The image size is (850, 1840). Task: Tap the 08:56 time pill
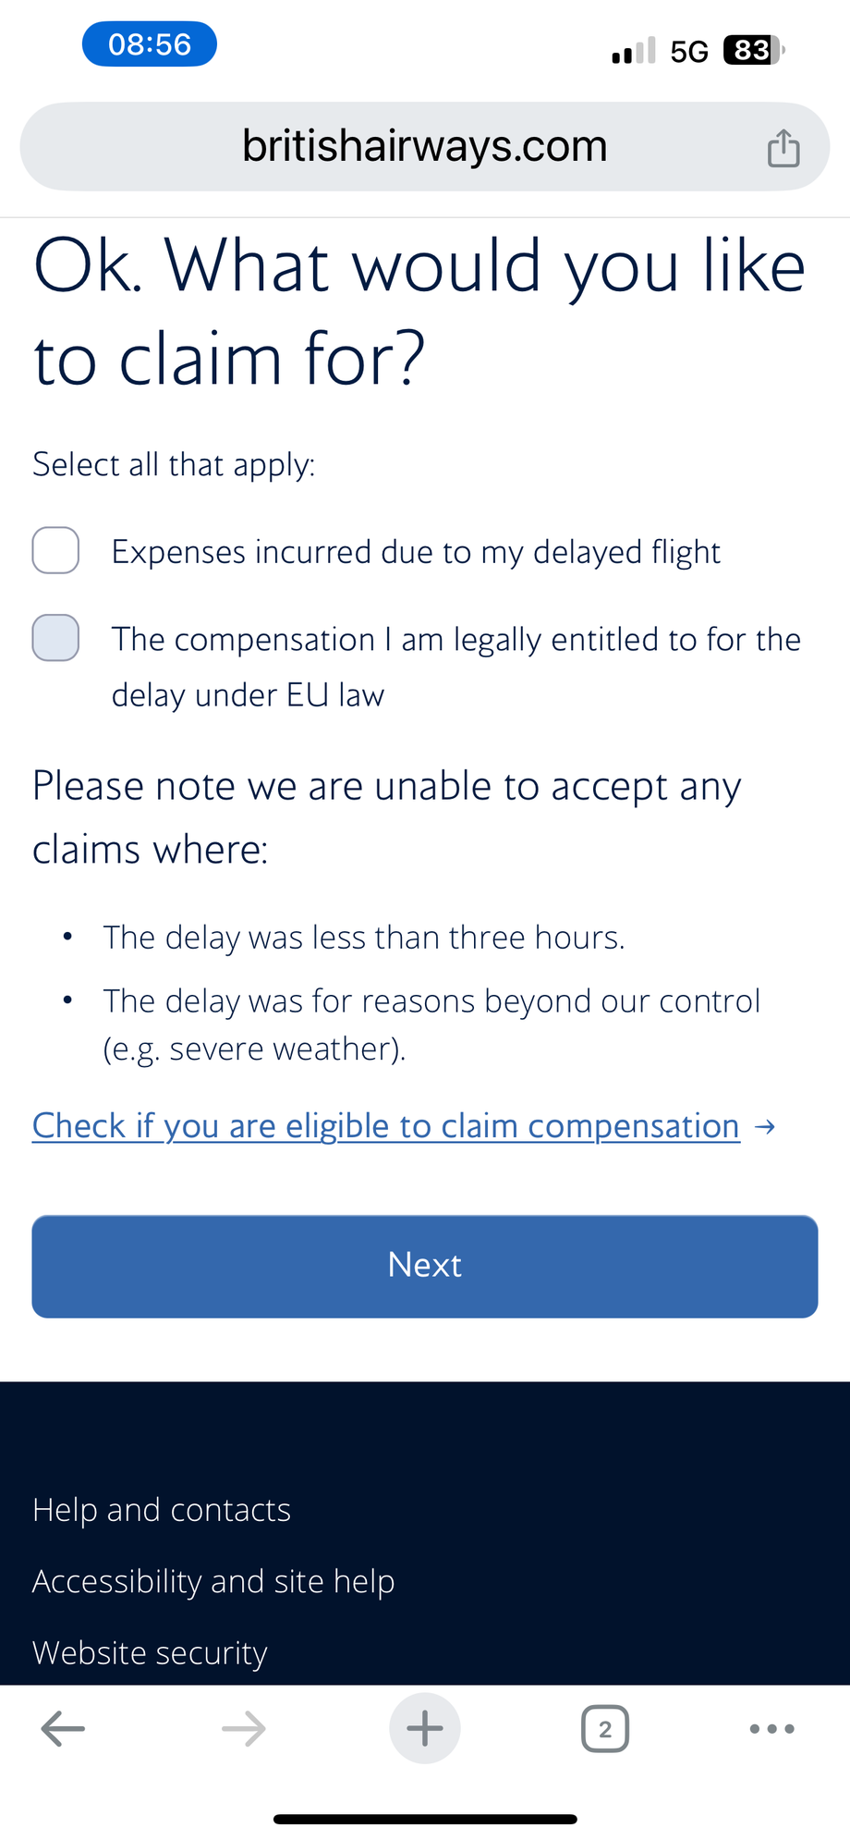150,44
